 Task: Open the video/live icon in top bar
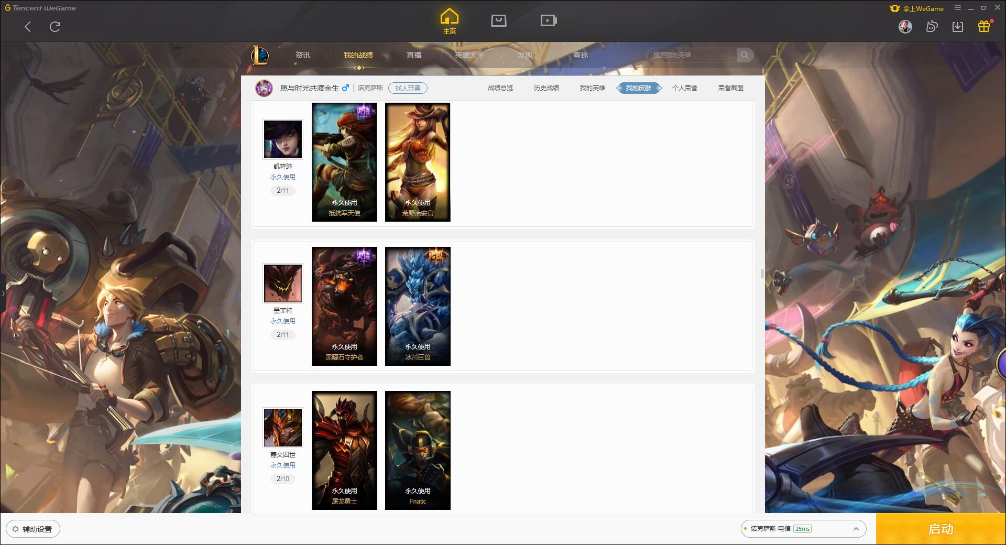tap(549, 20)
